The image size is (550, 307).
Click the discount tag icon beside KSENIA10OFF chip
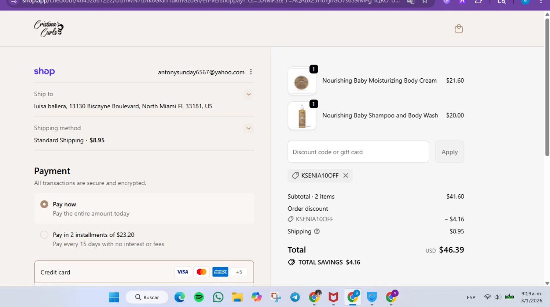tap(295, 176)
